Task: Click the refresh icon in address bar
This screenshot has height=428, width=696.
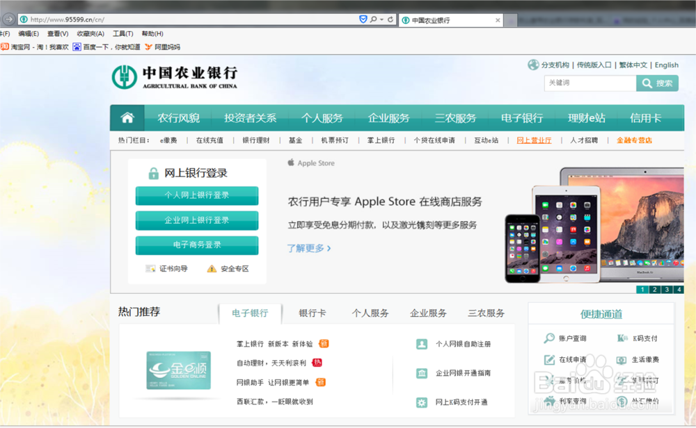Action: 390,19
